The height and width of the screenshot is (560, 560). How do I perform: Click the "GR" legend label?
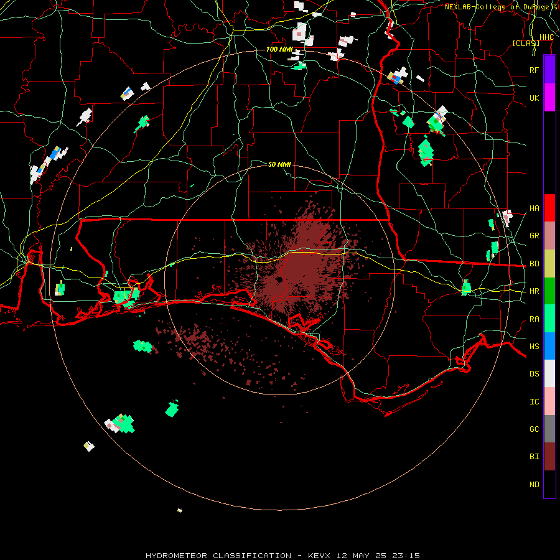click(x=534, y=236)
